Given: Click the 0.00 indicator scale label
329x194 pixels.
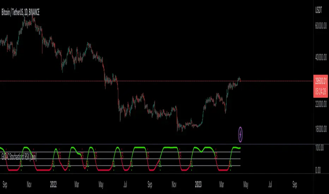Looking at the screenshot, I should (x=318, y=170).
